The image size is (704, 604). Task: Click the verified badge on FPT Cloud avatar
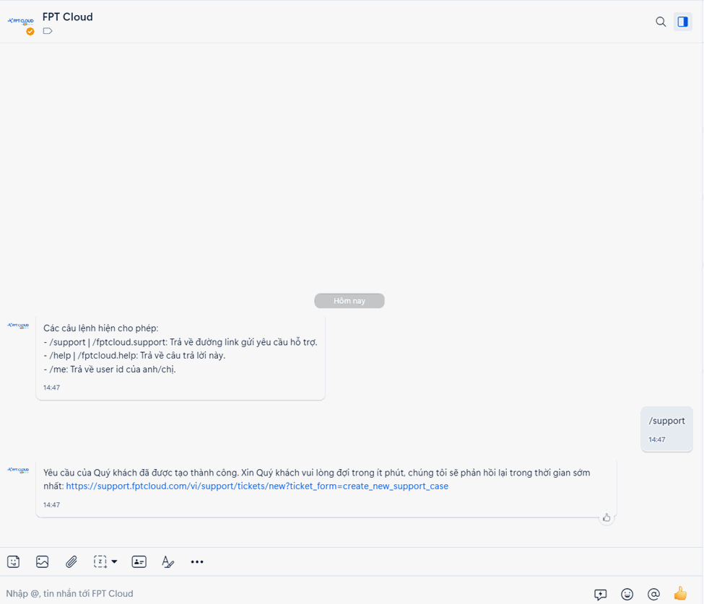pos(30,32)
